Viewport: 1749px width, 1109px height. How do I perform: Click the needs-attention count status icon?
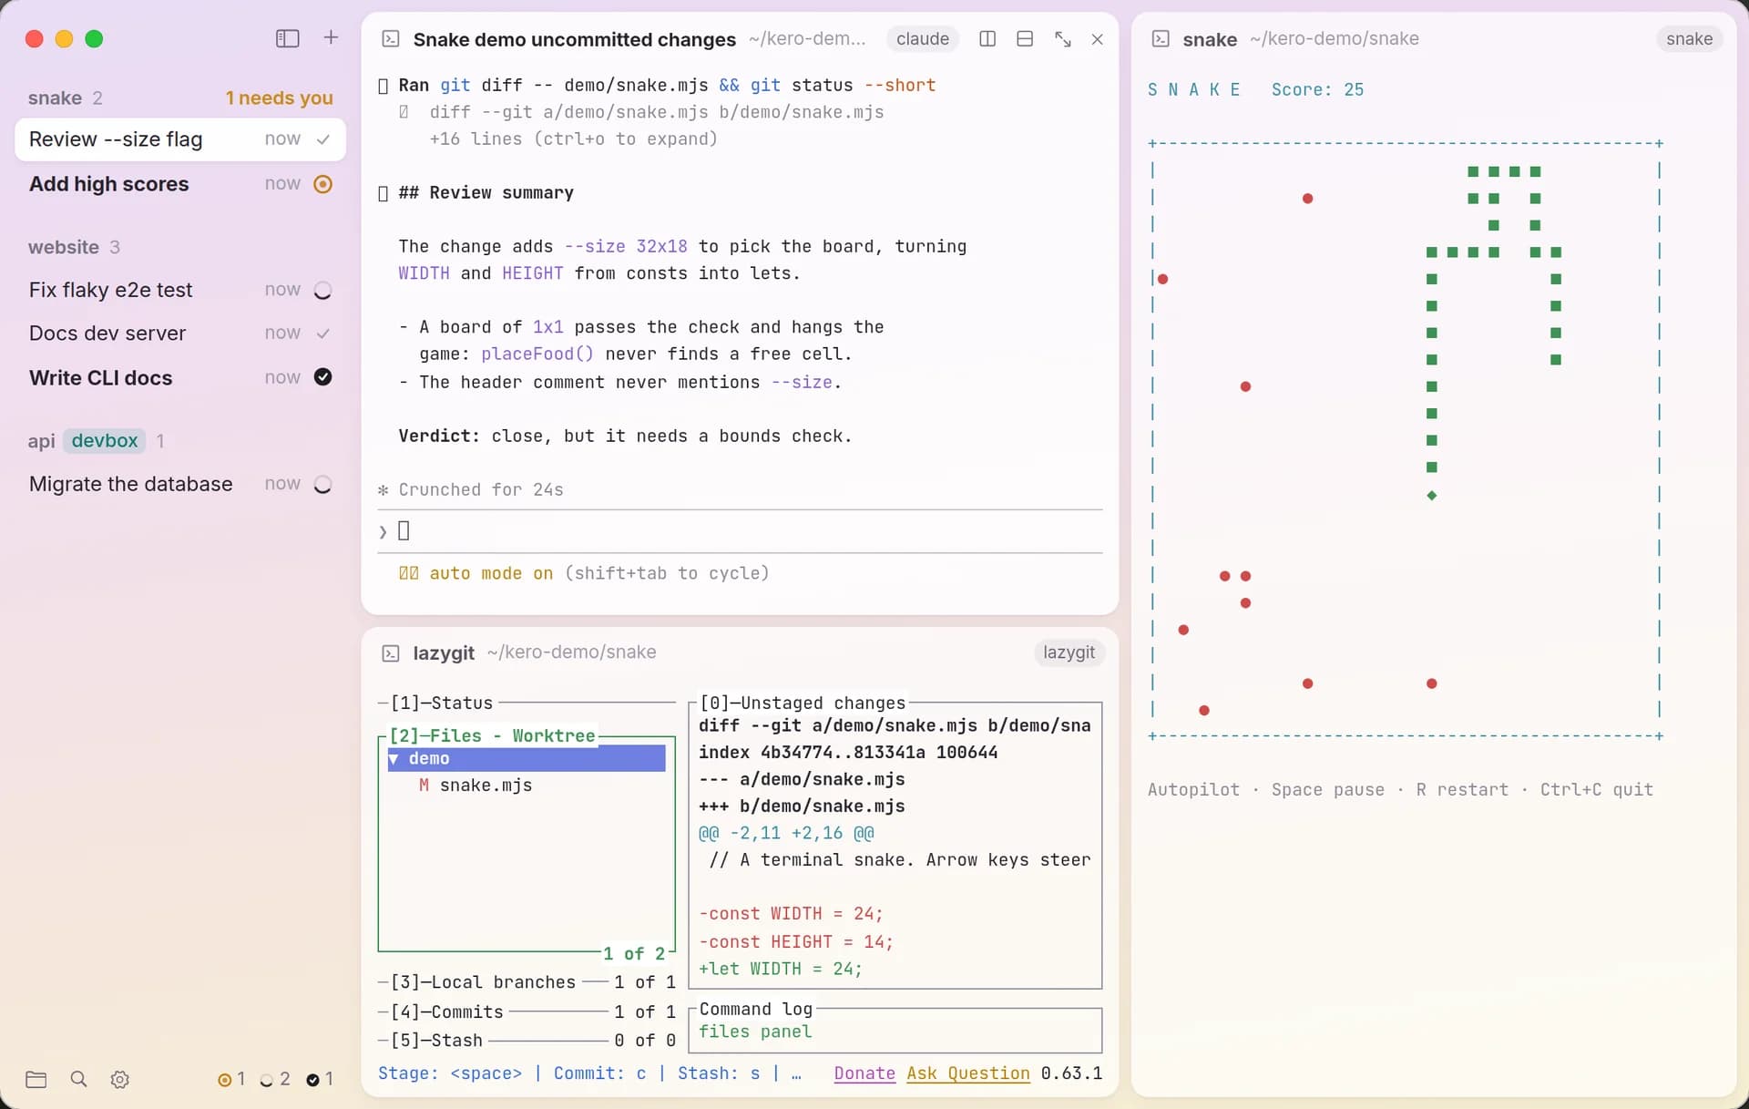(x=230, y=1080)
